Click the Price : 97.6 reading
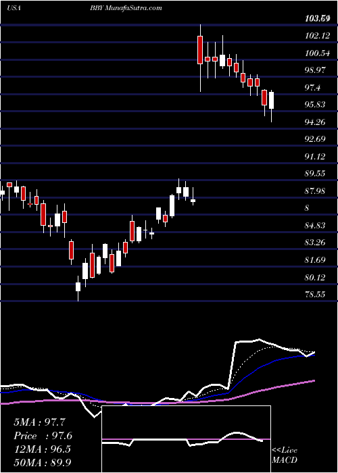338x473 pixels. [x=43, y=436]
